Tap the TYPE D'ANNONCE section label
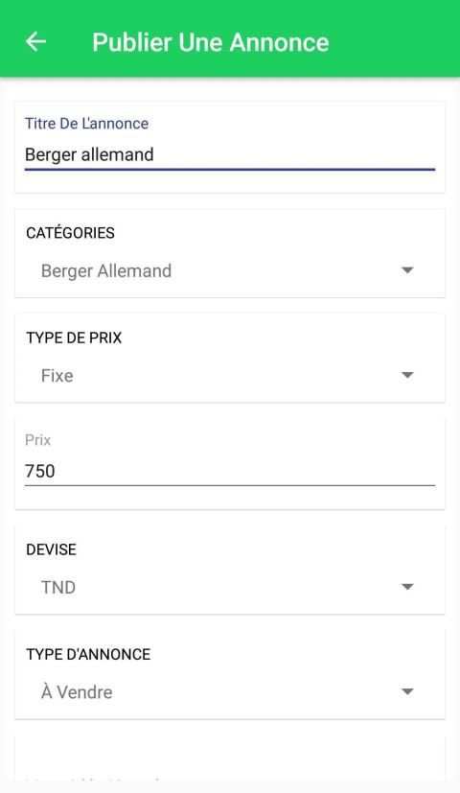Screen dimensions: 460x793 pos(88,654)
